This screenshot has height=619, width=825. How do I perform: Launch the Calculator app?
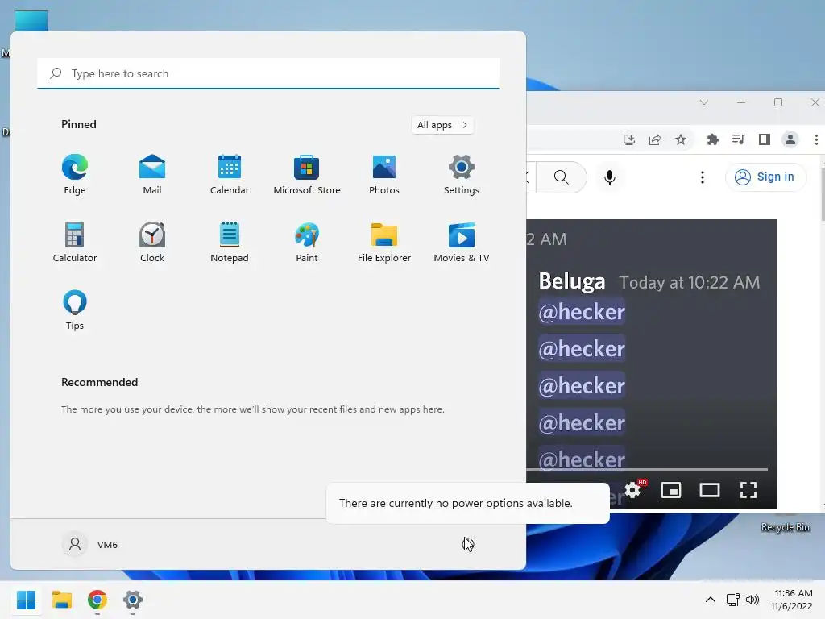(75, 242)
